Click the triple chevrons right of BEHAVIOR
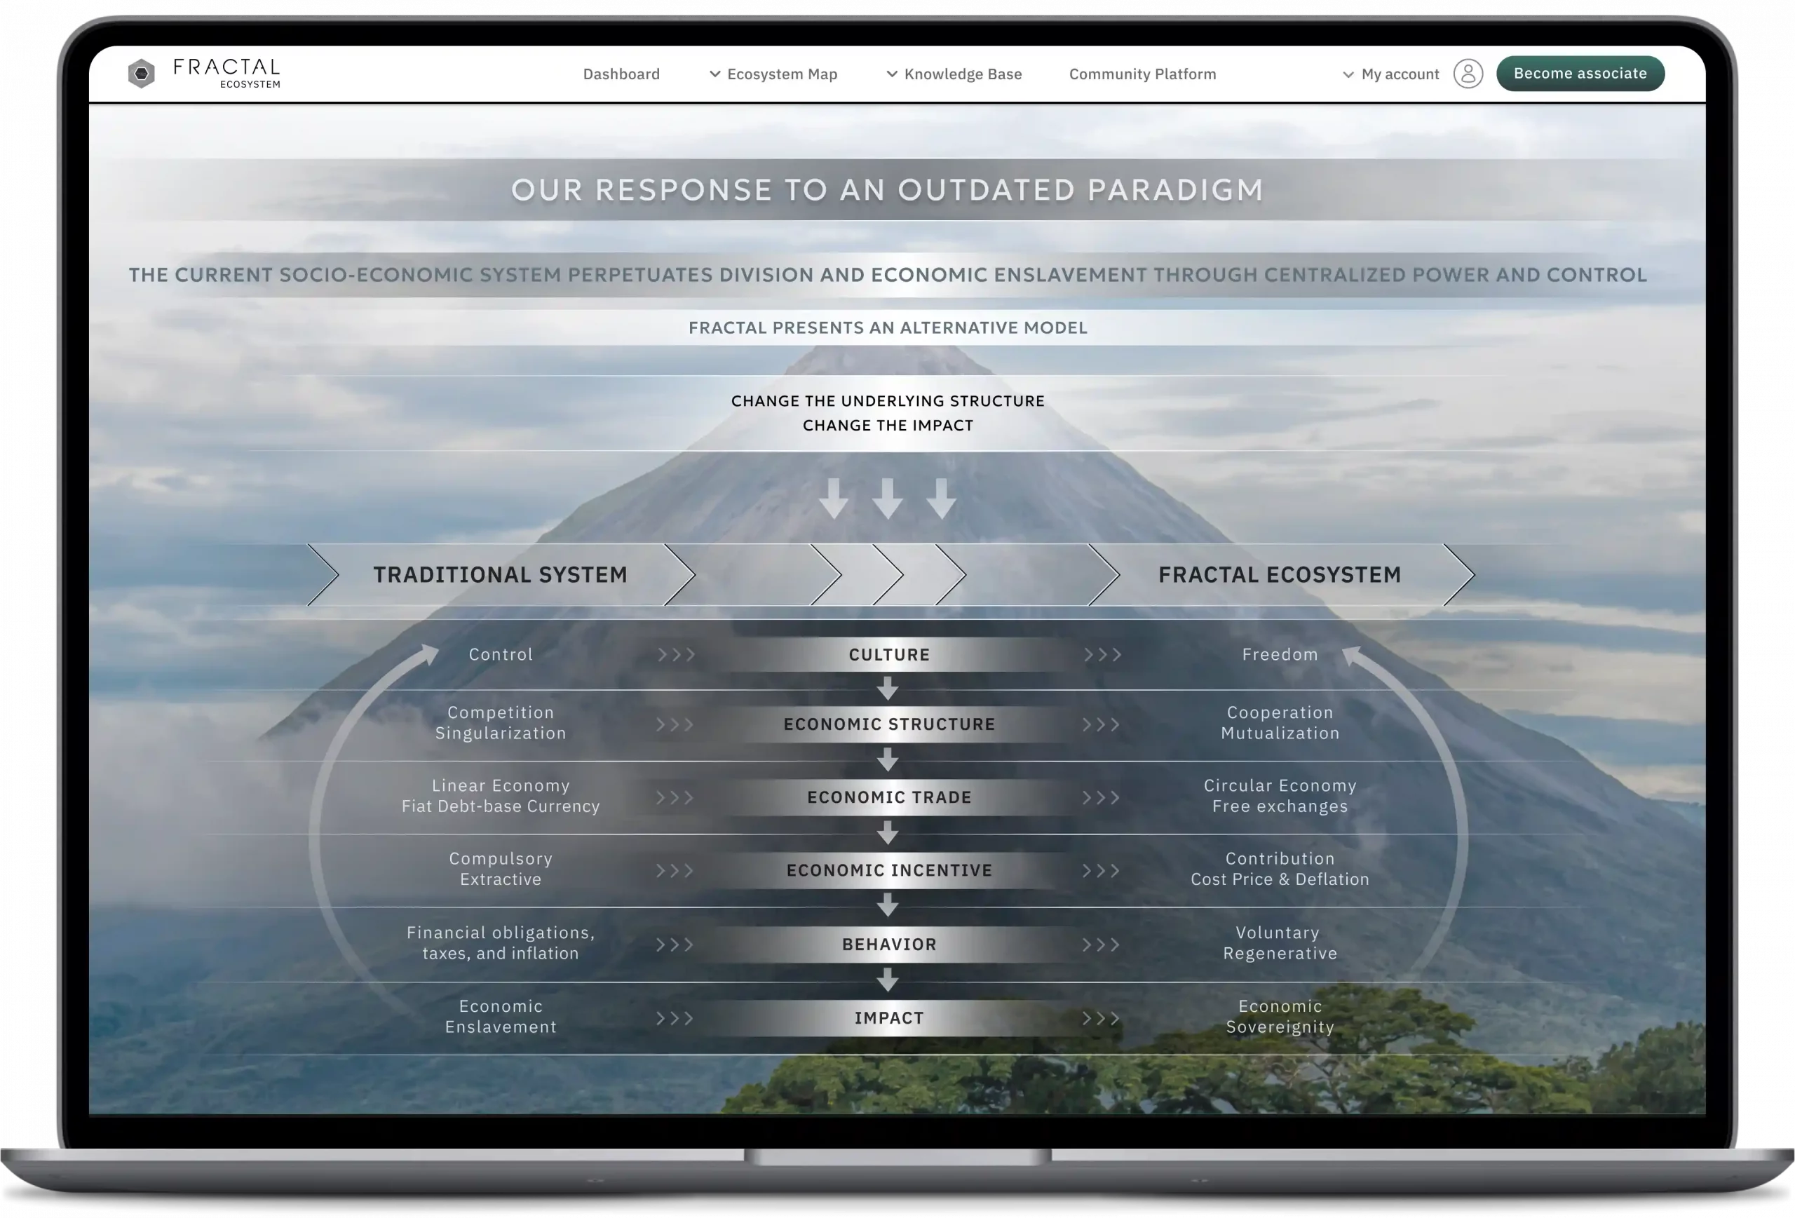Screen dimensions: 1795x1218 [x=1101, y=945]
